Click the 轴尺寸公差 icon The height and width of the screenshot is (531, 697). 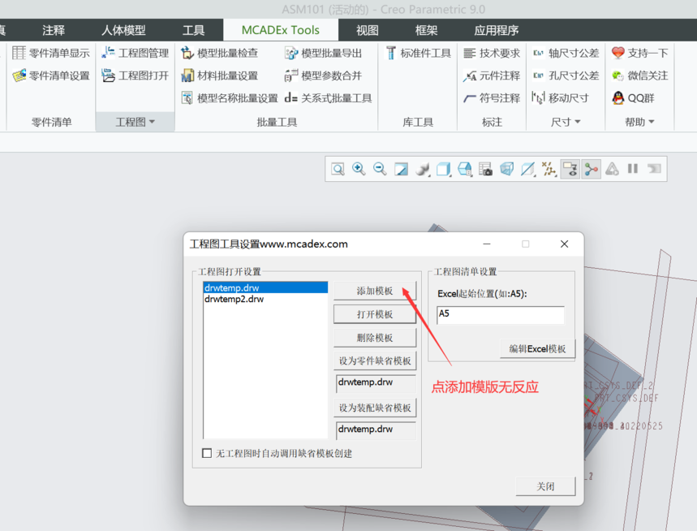click(x=538, y=53)
